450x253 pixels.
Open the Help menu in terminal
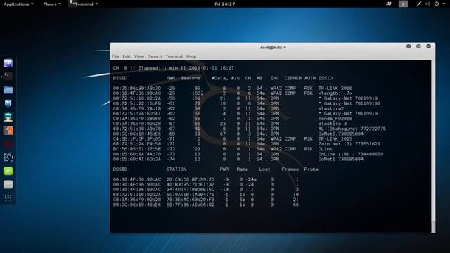coord(191,56)
